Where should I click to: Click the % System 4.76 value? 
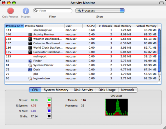(x=33, y=106)
